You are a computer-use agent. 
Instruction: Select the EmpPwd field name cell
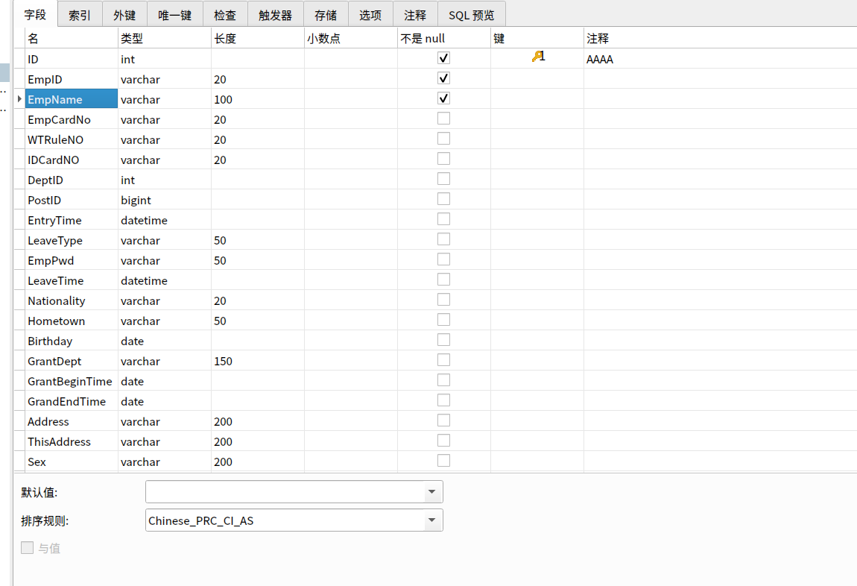point(71,261)
